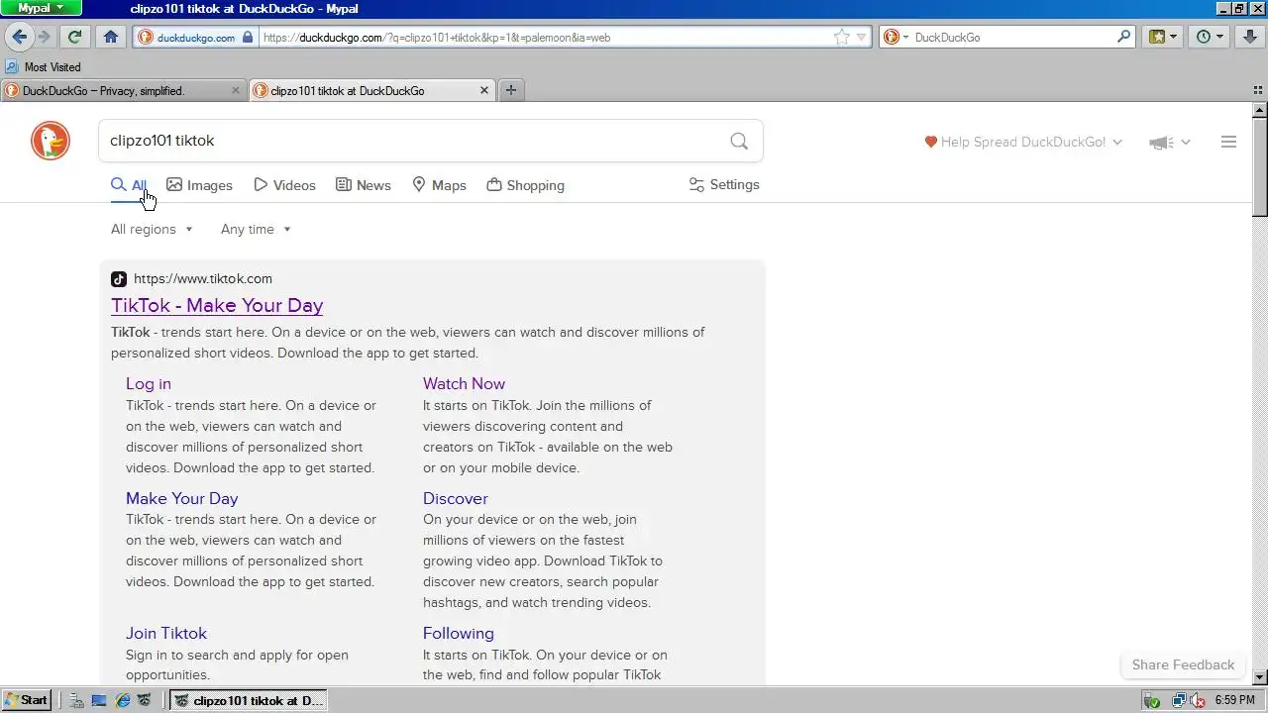
Task: Open the Windows Start button
Action: [x=27, y=700]
